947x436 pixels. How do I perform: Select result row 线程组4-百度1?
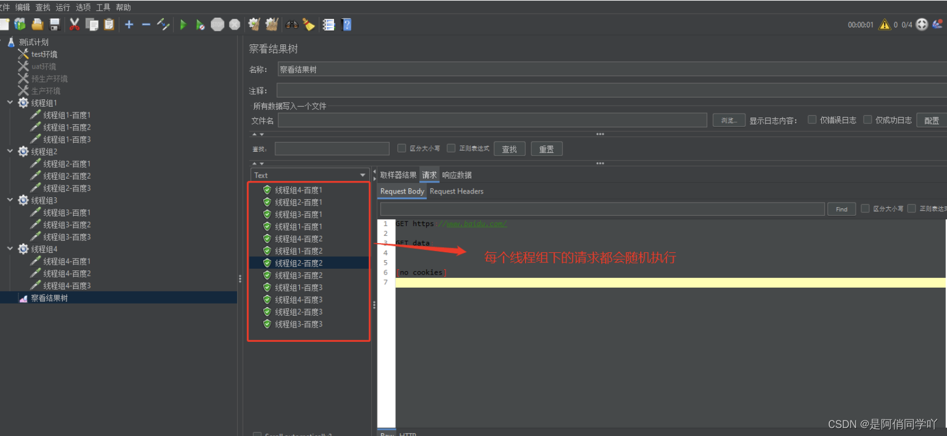[x=299, y=190]
